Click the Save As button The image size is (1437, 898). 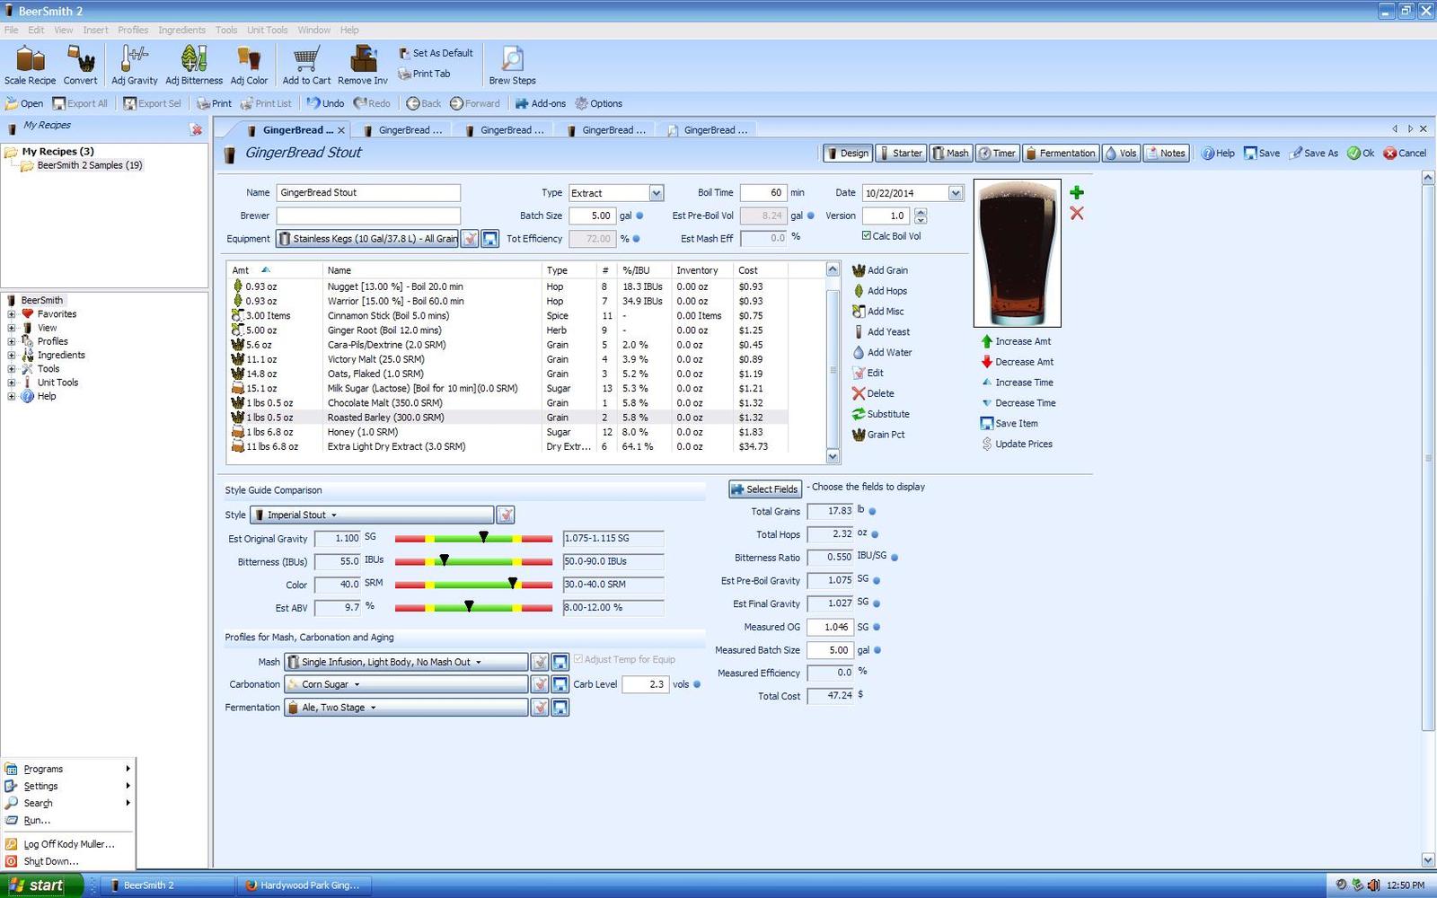pyautogui.click(x=1314, y=154)
